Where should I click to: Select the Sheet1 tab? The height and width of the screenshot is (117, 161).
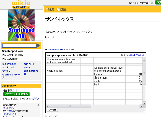tap(52, 110)
